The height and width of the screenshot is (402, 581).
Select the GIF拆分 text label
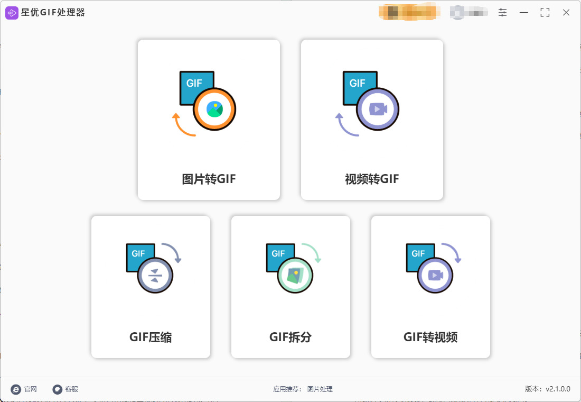(290, 337)
